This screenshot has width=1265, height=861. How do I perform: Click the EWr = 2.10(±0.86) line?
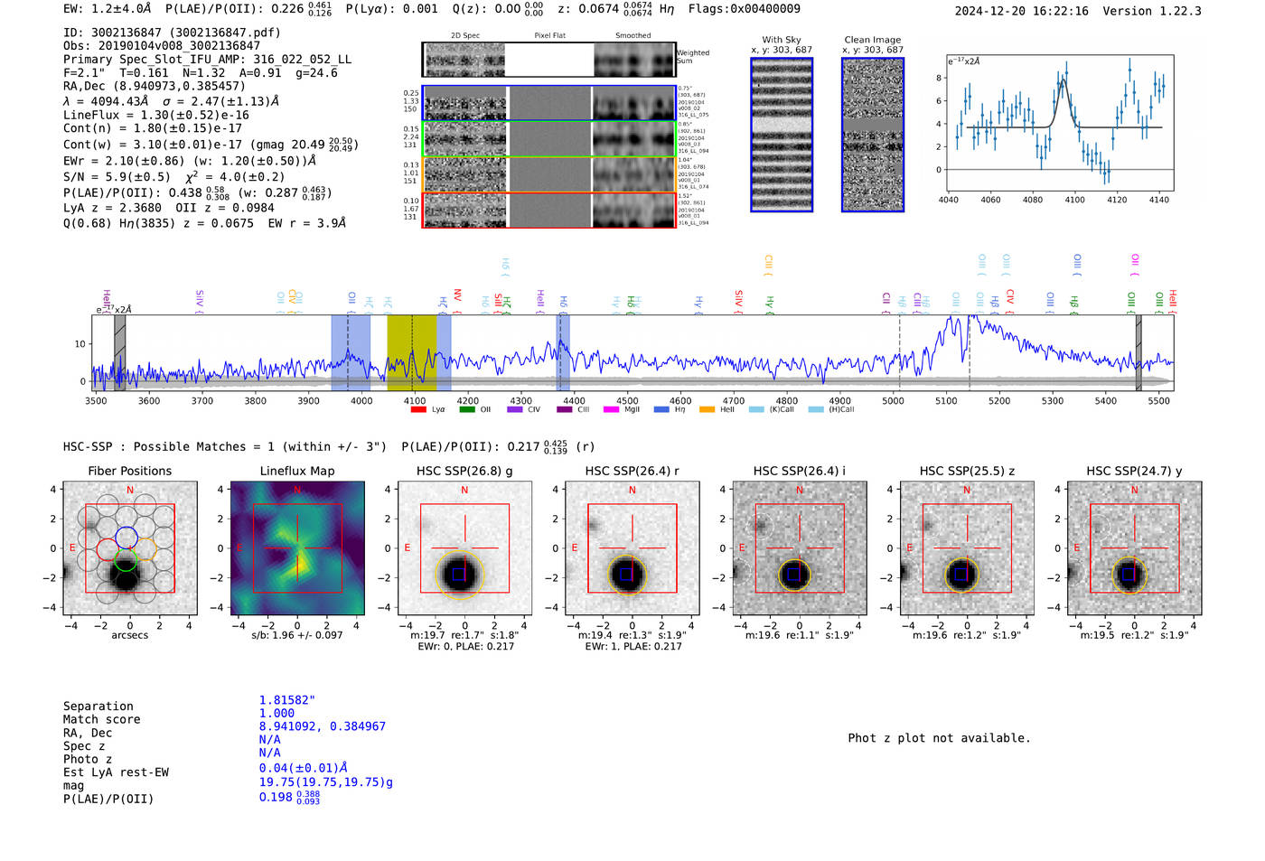coord(190,161)
